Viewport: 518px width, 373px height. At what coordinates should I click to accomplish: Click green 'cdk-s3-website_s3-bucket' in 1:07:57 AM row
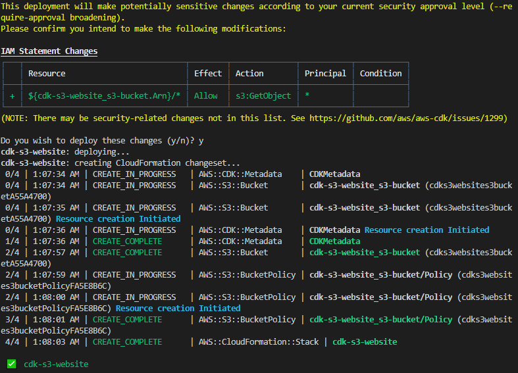[365, 253]
